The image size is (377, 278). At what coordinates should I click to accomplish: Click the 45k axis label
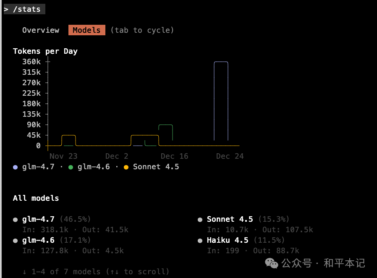34,135
